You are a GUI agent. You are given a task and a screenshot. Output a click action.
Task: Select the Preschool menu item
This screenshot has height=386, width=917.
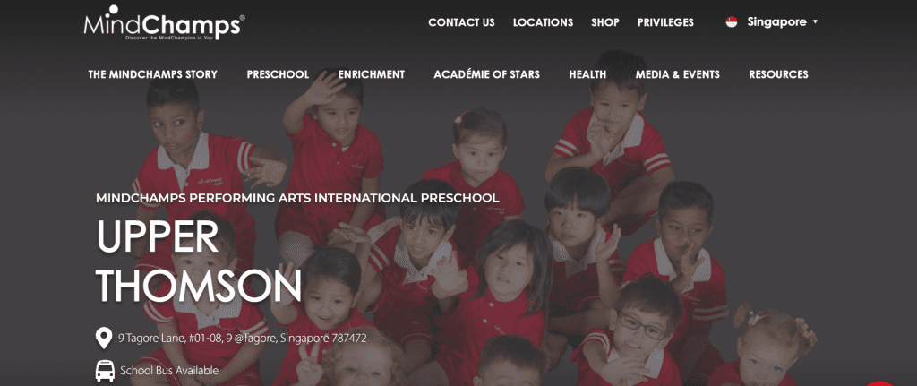click(x=278, y=74)
